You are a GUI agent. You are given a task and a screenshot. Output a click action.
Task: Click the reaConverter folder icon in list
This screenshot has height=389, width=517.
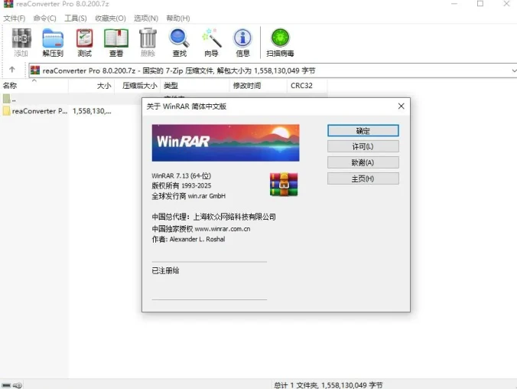[x=6, y=111]
